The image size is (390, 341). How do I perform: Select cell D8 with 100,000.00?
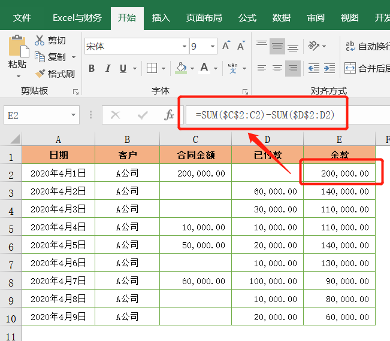(267, 281)
